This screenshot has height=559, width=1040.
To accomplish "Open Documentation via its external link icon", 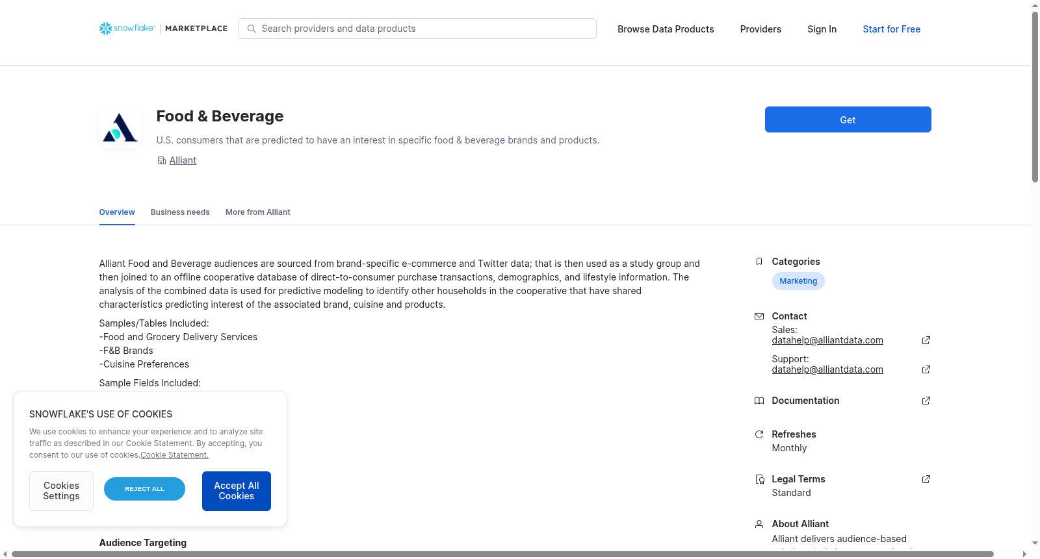I will click(926, 401).
